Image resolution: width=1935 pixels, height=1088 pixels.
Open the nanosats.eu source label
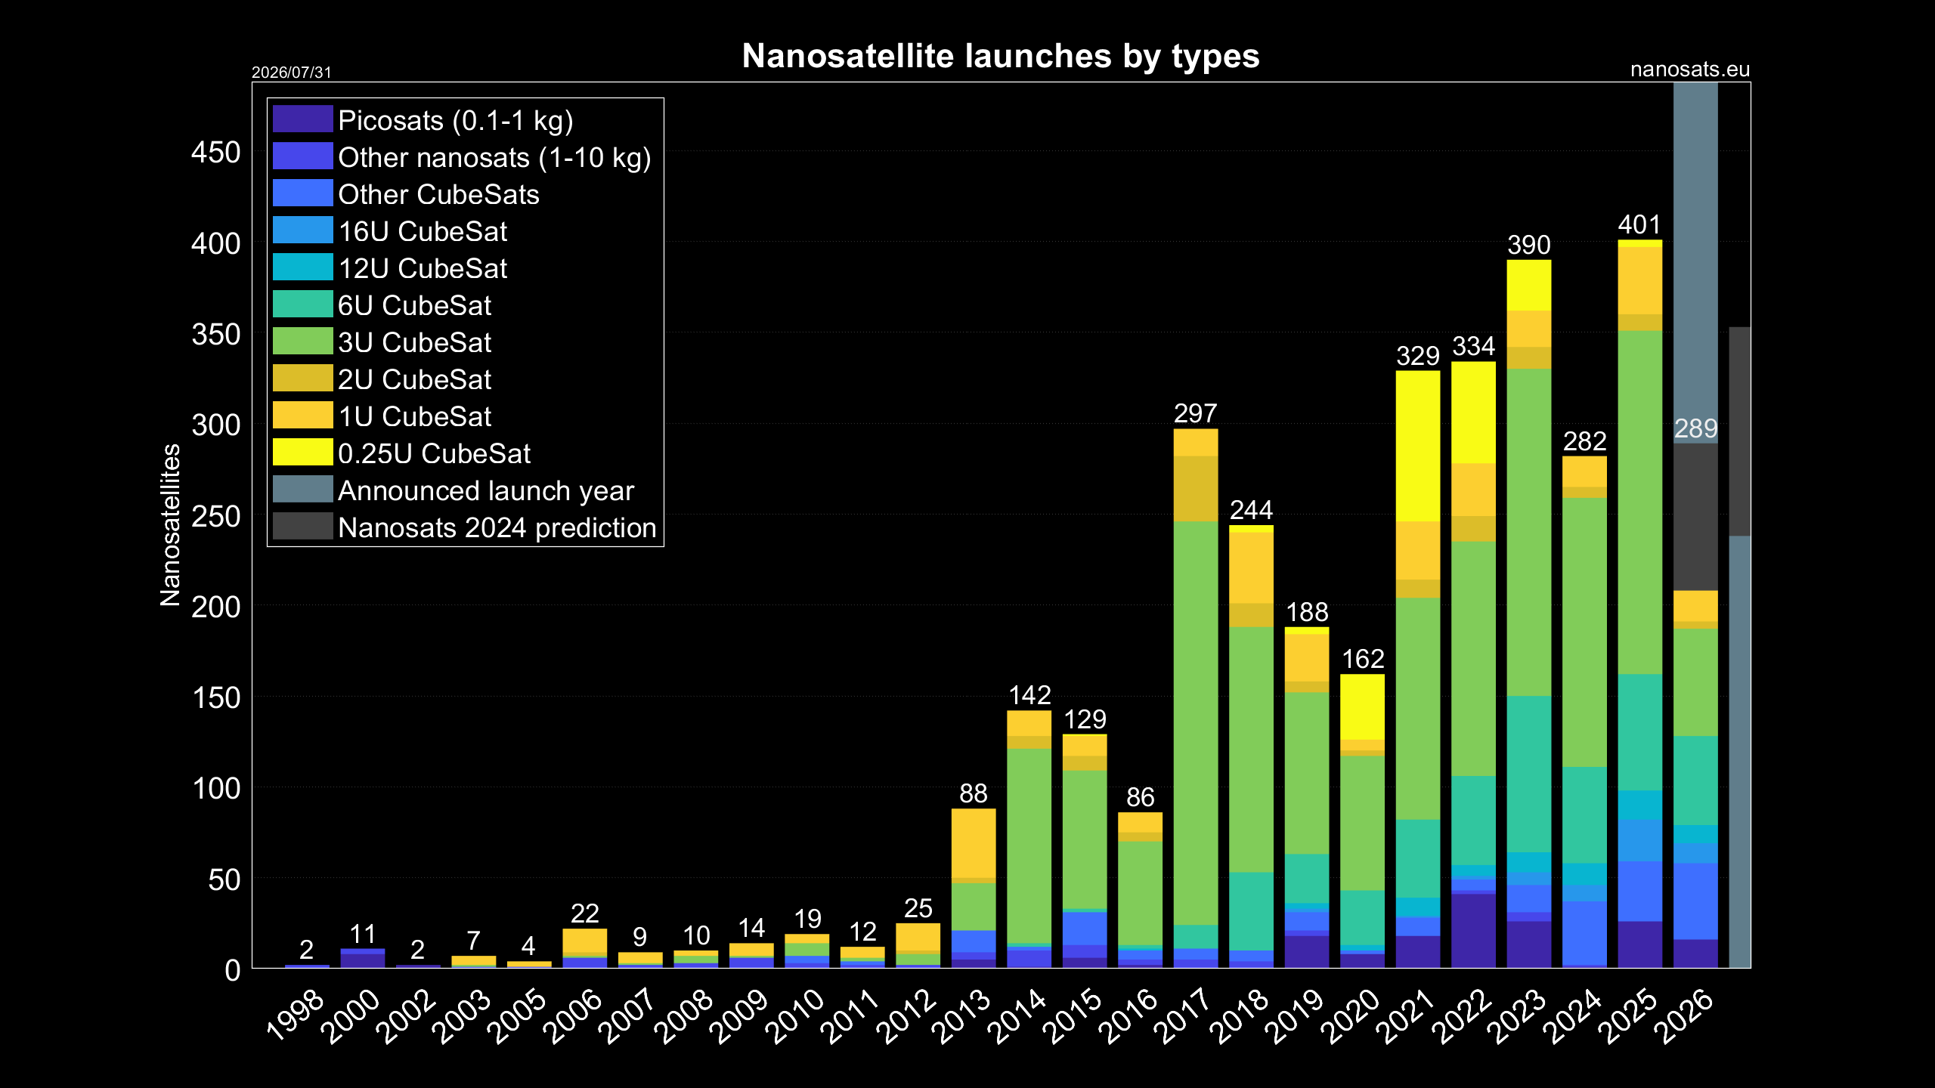coord(1689,70)
